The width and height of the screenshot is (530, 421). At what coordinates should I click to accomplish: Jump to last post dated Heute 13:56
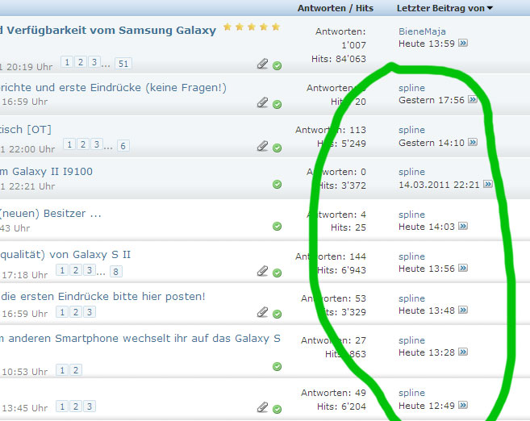[463, 269]
